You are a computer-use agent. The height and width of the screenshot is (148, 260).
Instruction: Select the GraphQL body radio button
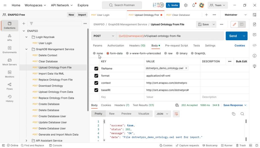pyautogui.click(x=192, y=53)
